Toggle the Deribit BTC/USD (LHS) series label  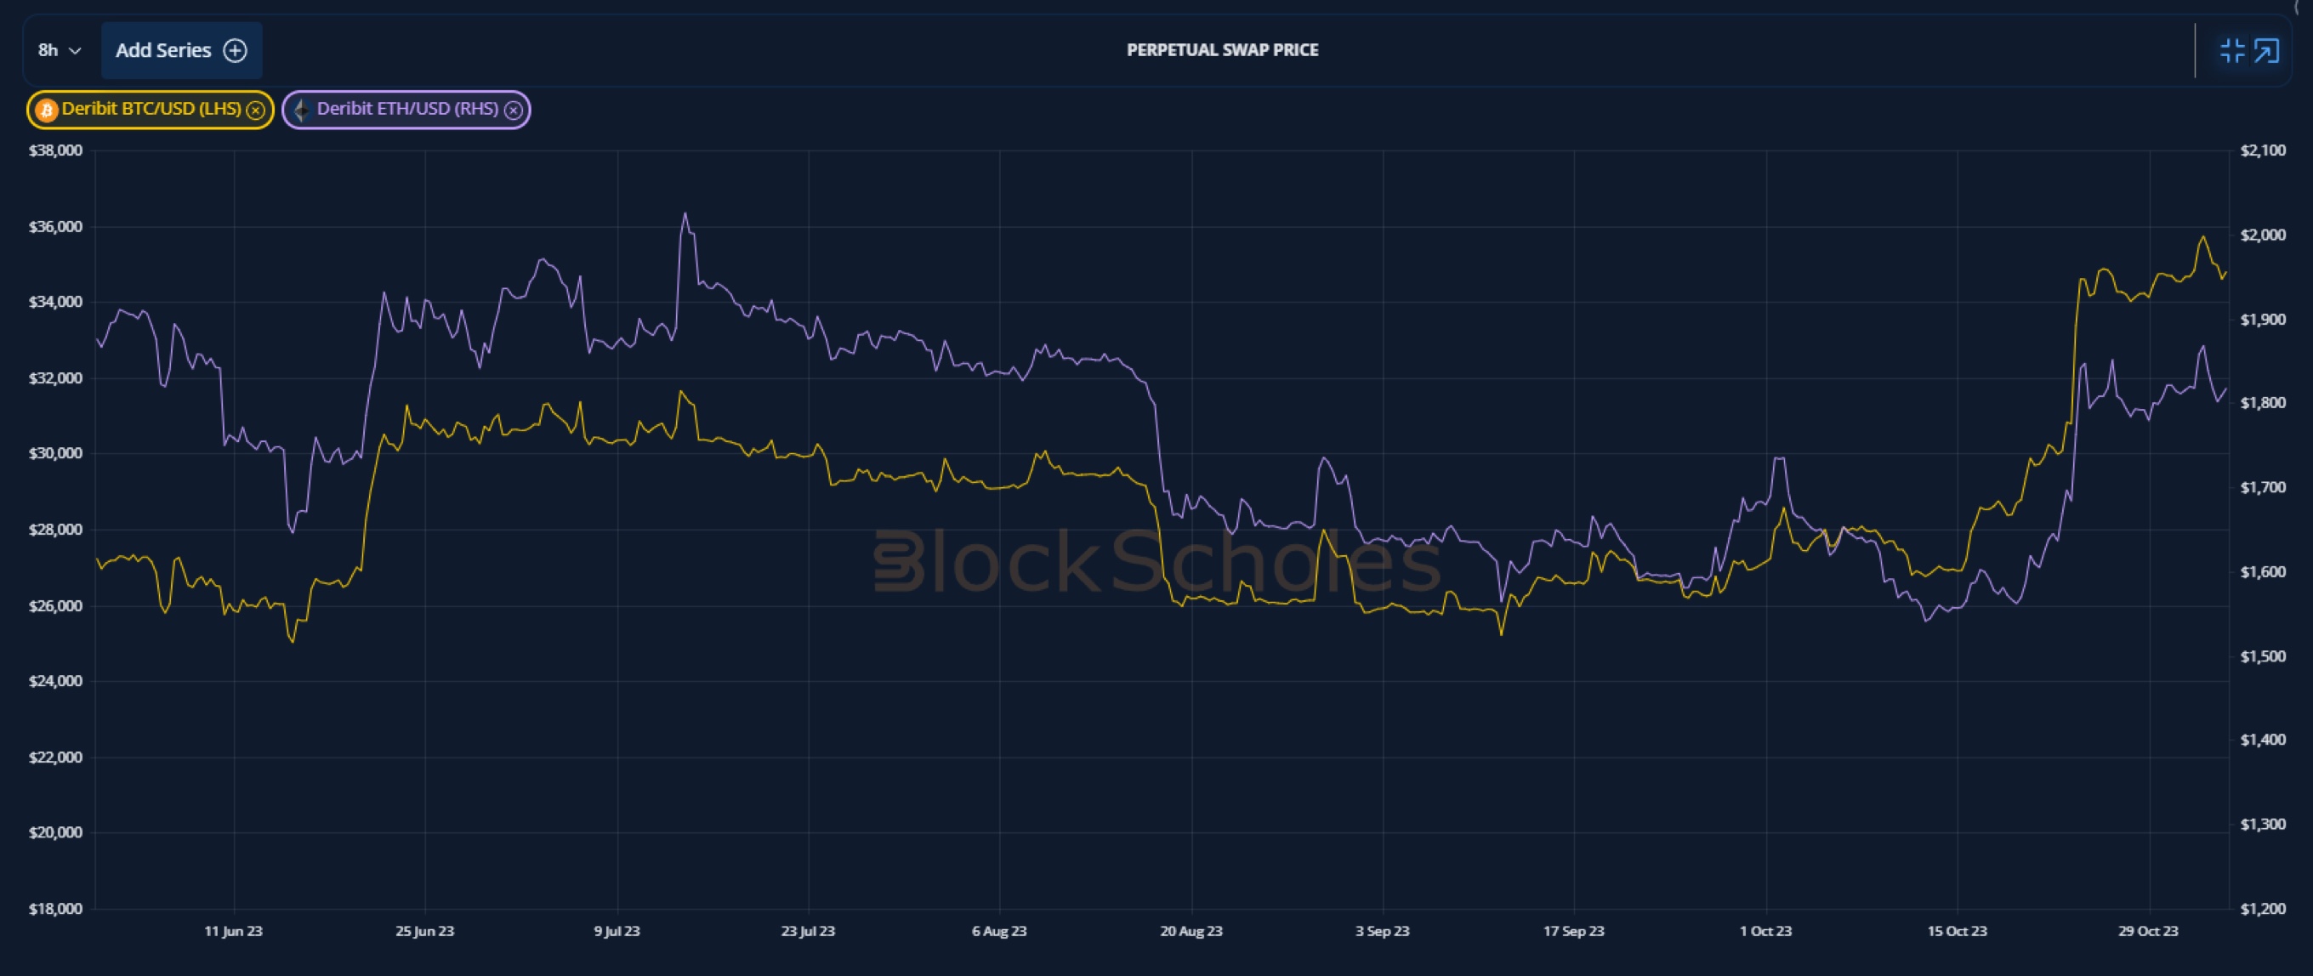click(x=151, y=109)
